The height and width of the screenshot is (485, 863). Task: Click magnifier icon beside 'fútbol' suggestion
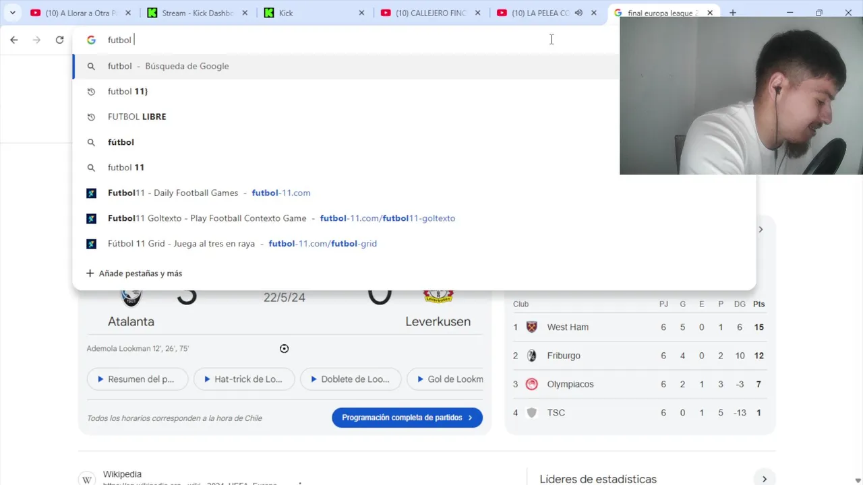91,142
